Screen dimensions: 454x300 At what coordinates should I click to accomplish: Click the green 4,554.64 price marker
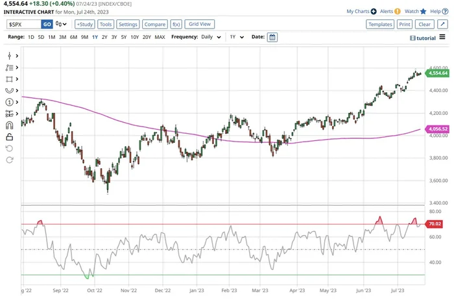(x=438, y=73)
